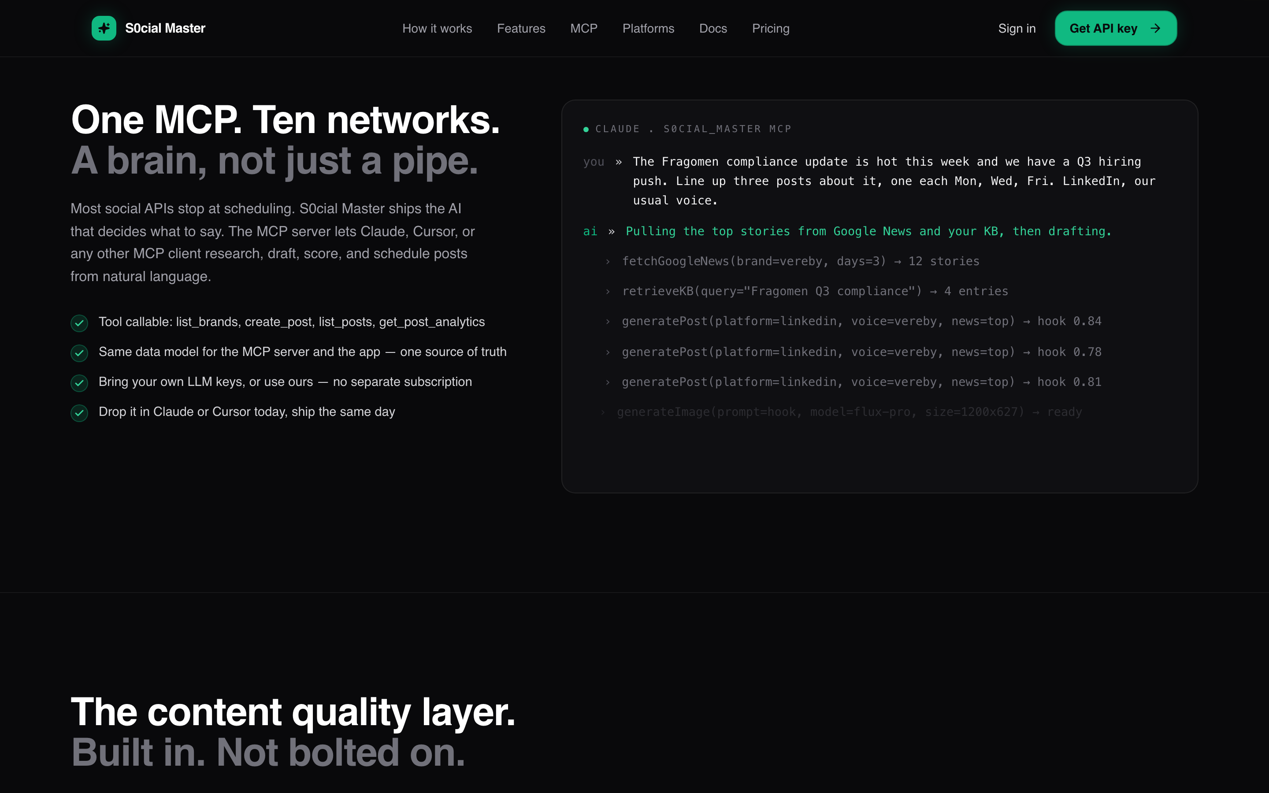Click the check icon beside Same data model
The height and width of the screenshot is (793, 1269).
[x=79, y=353]
